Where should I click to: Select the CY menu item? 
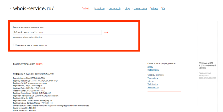click(x=163, y=8)
